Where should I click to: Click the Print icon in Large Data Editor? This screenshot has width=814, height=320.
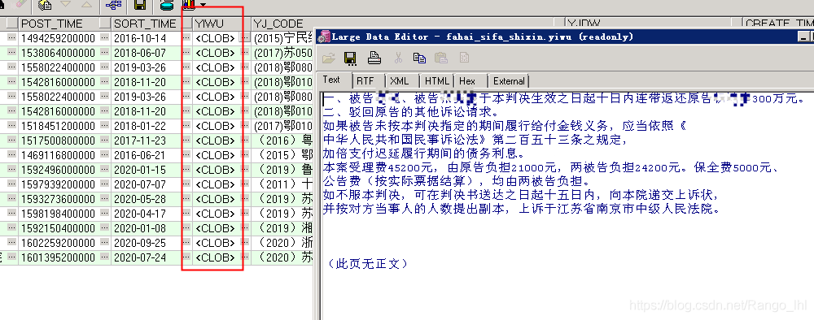(x=374, y=58)
